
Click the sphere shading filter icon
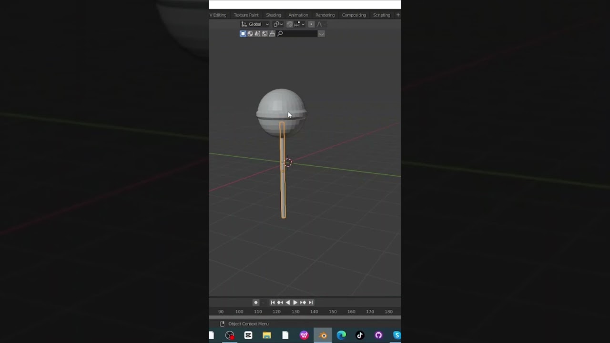click(x=250, y=34)
